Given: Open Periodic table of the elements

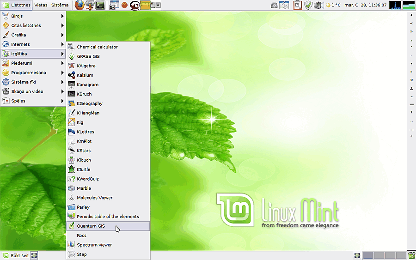Looking at the screenshot, I should tap(108, 217).
